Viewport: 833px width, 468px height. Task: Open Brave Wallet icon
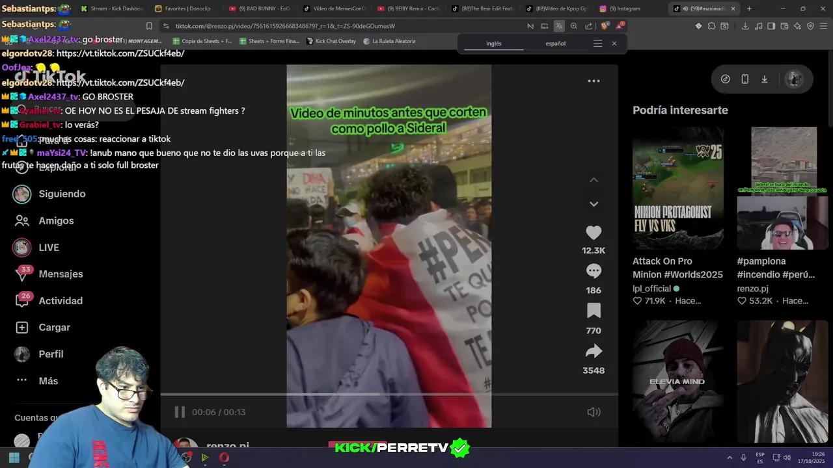click(x=784, y=26)
